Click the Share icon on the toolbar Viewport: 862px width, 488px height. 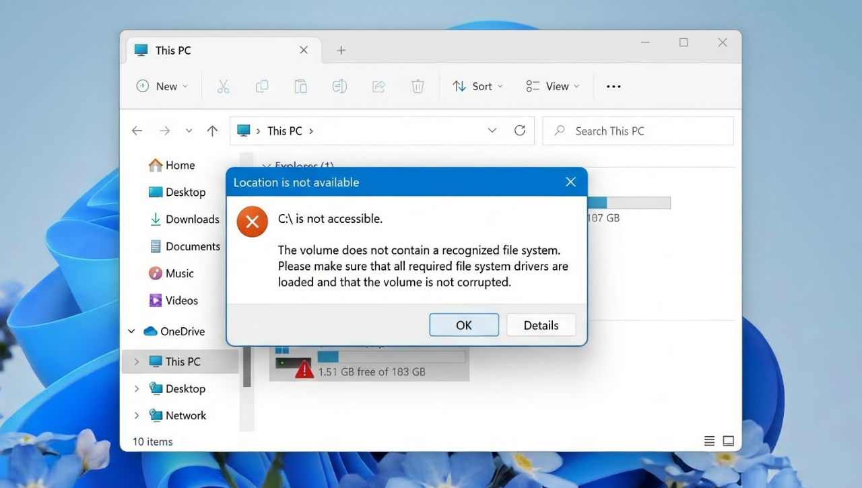[378, 86]
